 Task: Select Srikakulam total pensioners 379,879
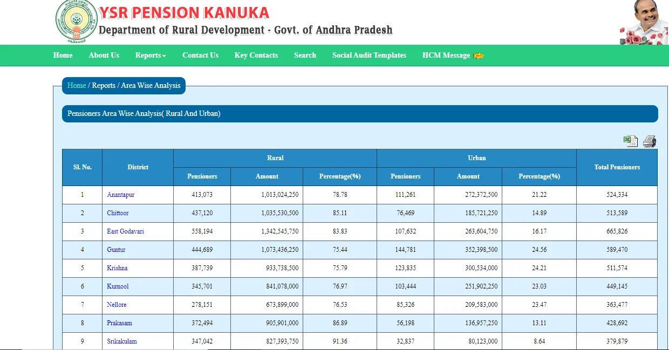tap(617, 341)
